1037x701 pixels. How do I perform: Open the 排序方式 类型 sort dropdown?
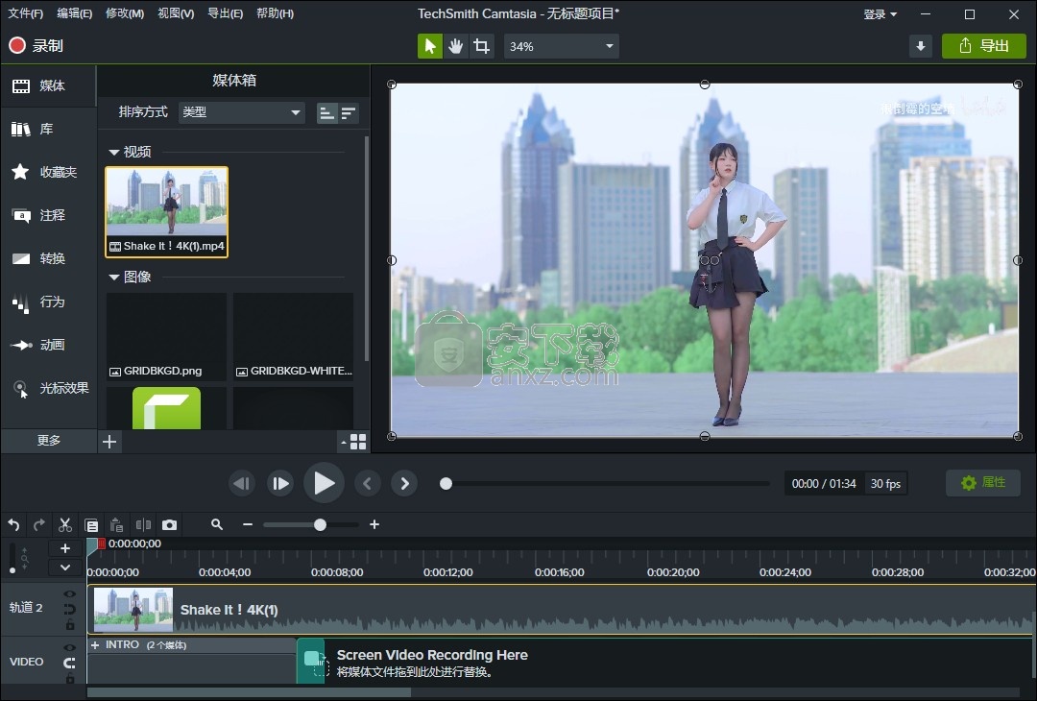[242, 112]
